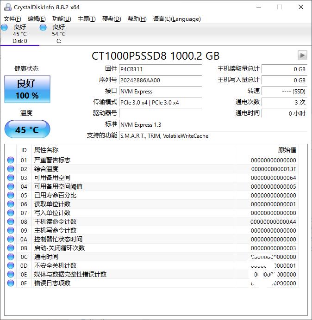This screenshot has width=312, height=320.
Task: Click the interface field NVM Express
Action: pos(160,92)
